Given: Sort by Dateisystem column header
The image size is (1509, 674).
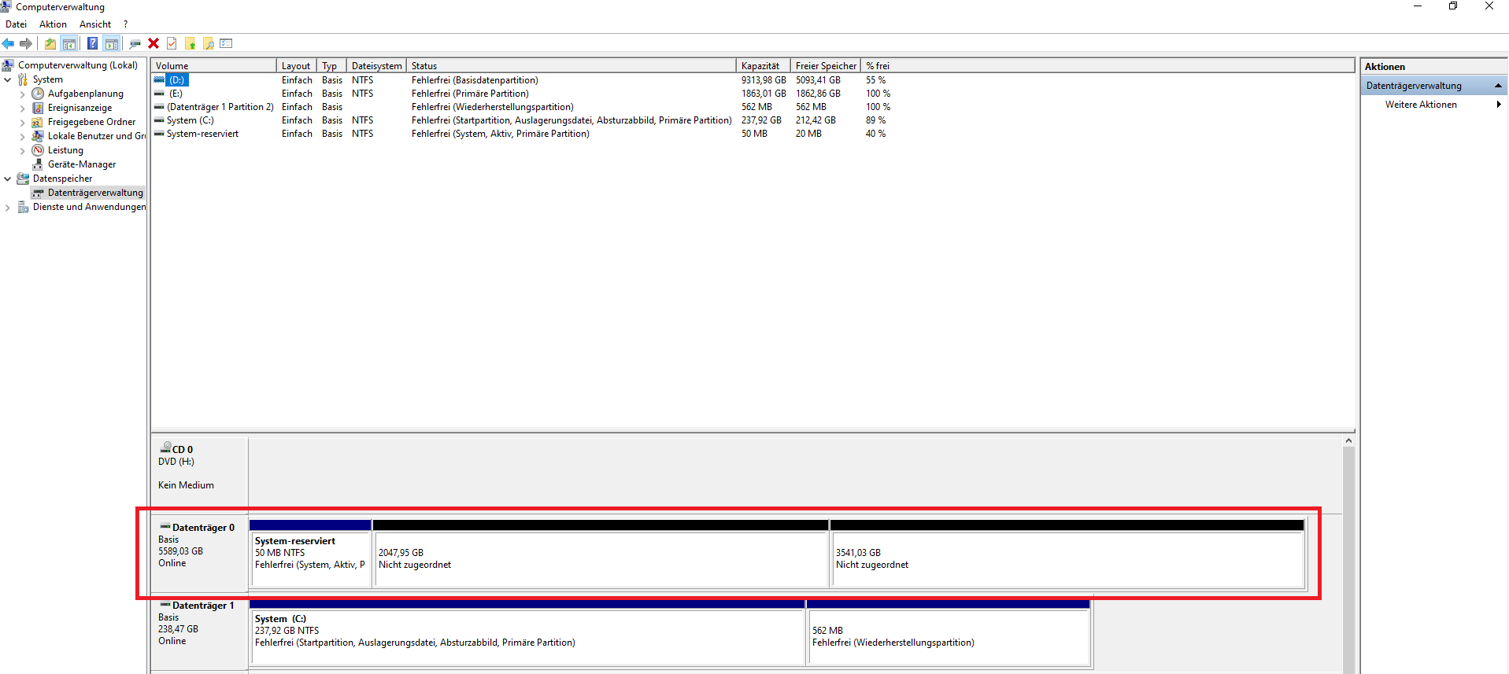Looking at the screenshot, I should [x=376, y=66].
